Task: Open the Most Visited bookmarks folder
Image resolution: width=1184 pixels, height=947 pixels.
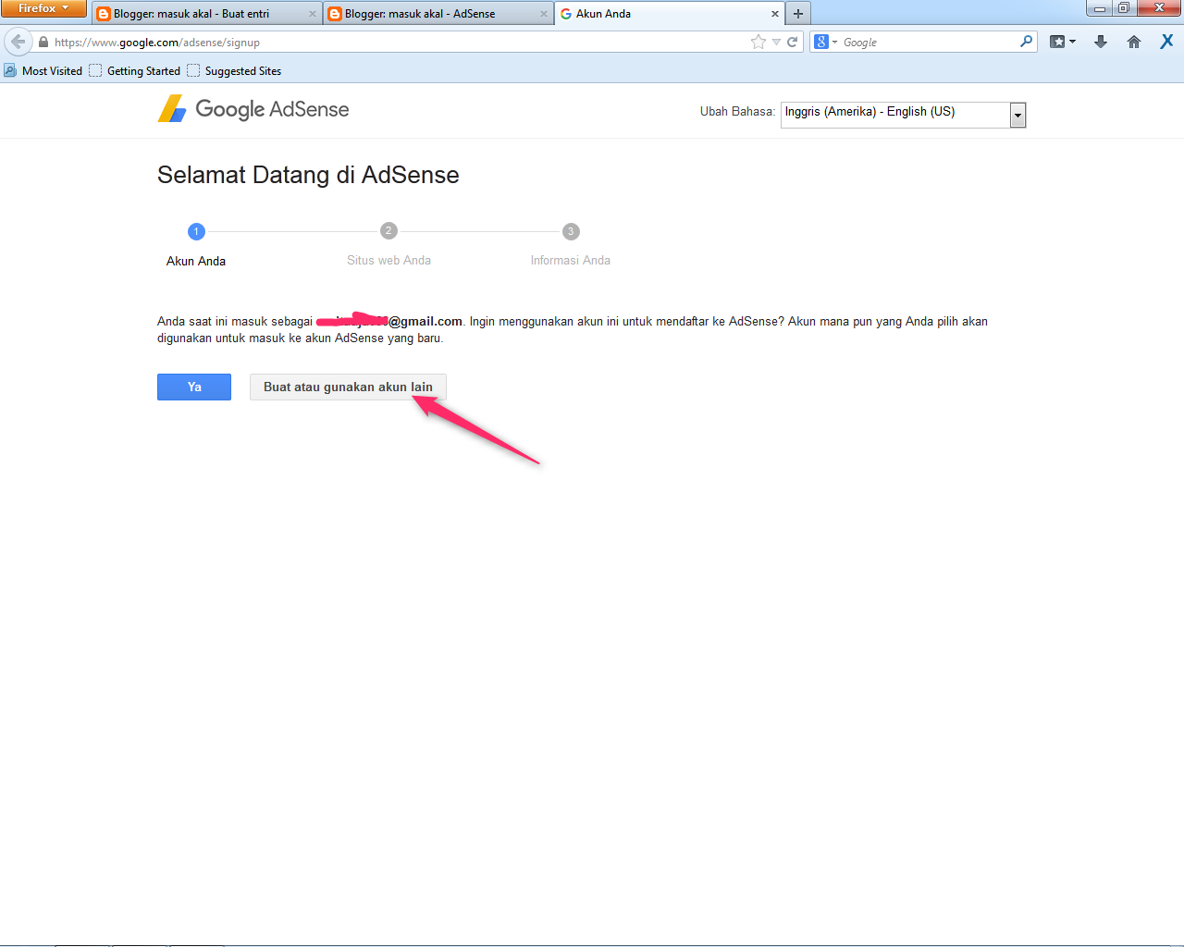Action: pyautogui.click(x=43, y=70)
